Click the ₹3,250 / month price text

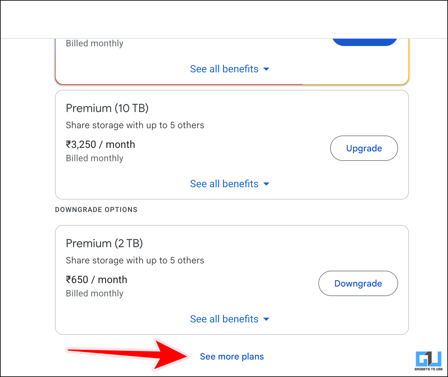pyautogui.click(x=100, y=145)
